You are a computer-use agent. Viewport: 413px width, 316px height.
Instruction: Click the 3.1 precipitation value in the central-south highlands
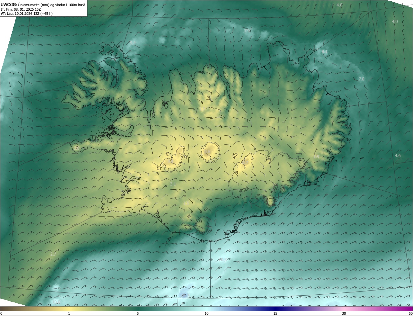[x=173, y=184]
